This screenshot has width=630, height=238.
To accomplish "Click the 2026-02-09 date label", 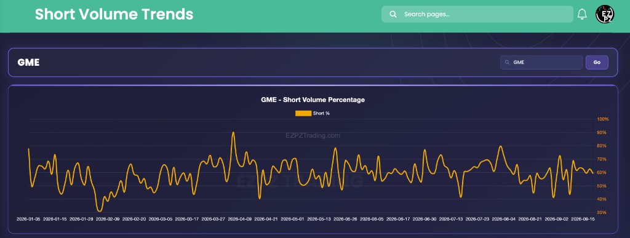I will 108,219.
